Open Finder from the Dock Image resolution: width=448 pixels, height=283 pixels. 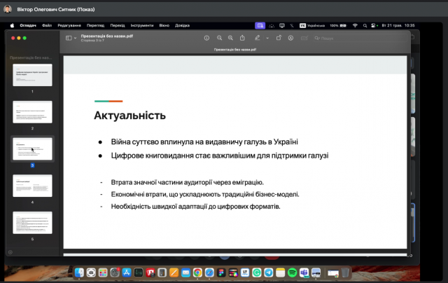pos(79,272)
